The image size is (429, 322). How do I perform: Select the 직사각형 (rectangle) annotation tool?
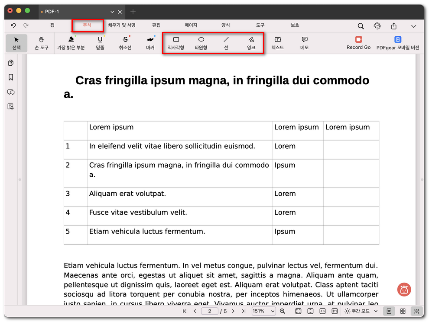pos(176,43)
